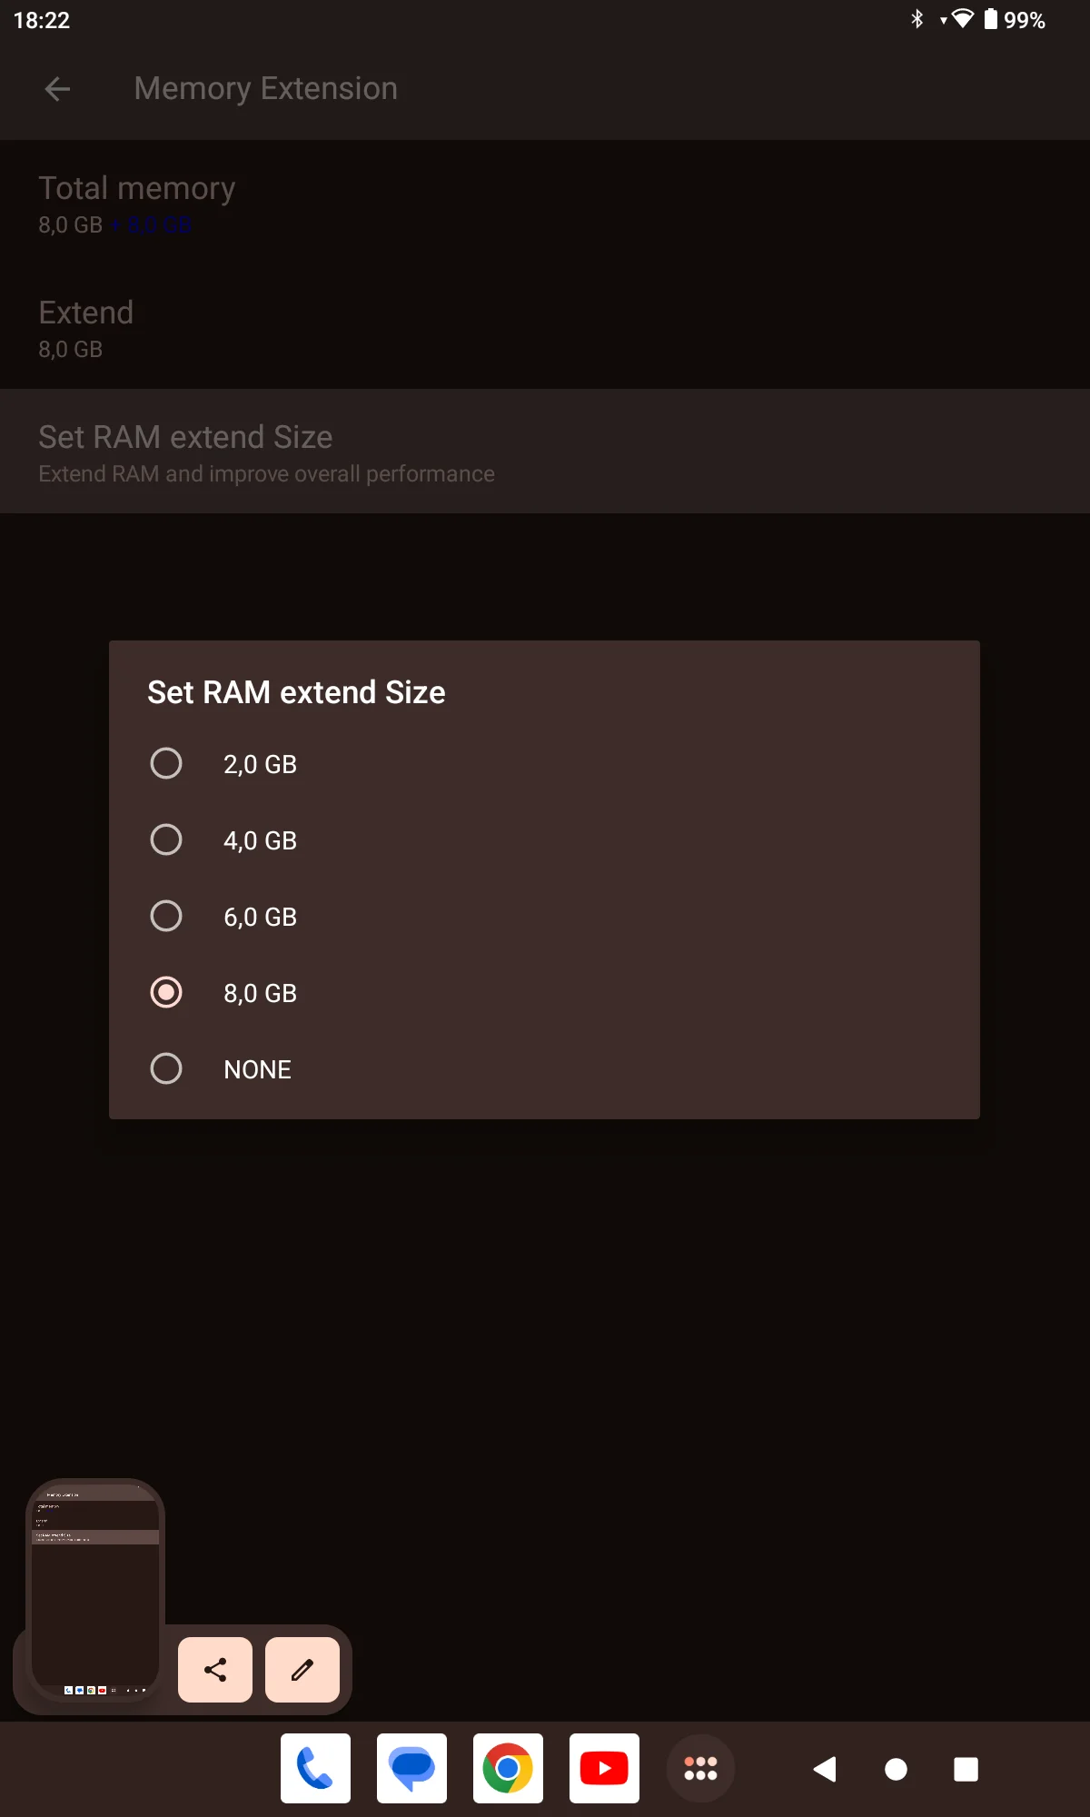Edit the screenshot with pencil icon
The width and height of the screenshot is (1090, 1817).
click(302, 1670)
